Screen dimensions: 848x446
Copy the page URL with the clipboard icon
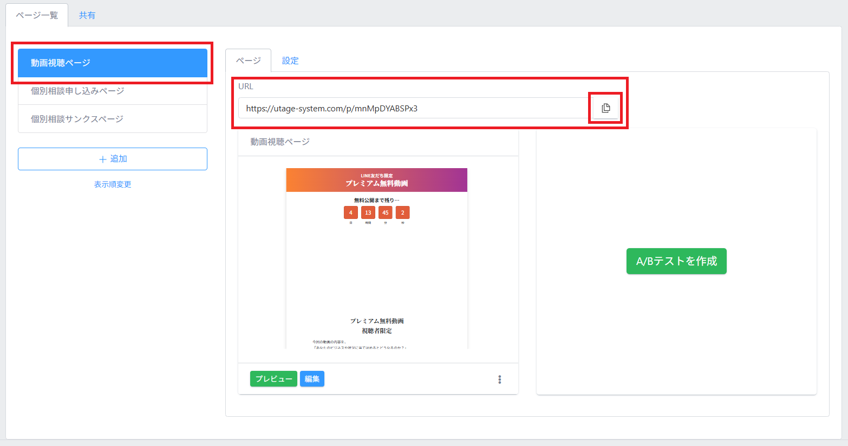point(605,108)
